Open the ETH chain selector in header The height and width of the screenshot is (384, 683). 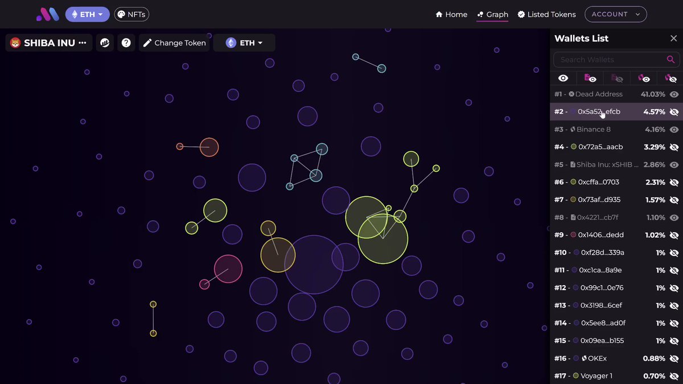pos(87,14)
